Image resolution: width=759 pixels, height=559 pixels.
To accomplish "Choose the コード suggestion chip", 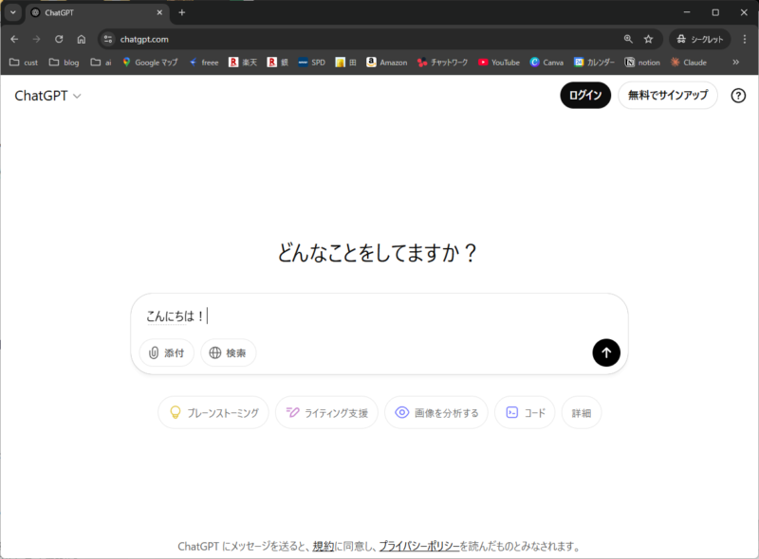I will 525,412.
